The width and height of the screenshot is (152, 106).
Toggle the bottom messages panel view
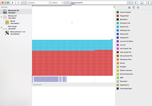tap(142, 3)
